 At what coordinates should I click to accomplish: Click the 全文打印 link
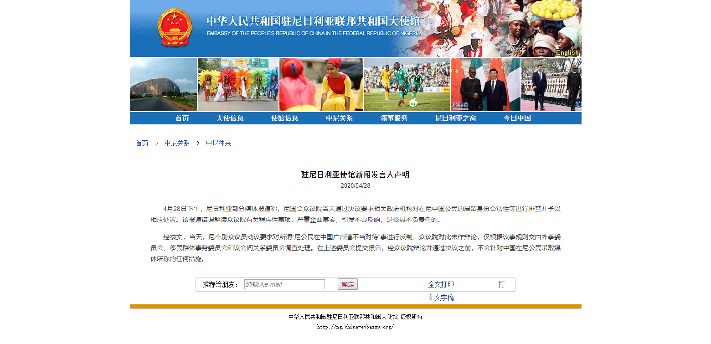pos(441,284)
